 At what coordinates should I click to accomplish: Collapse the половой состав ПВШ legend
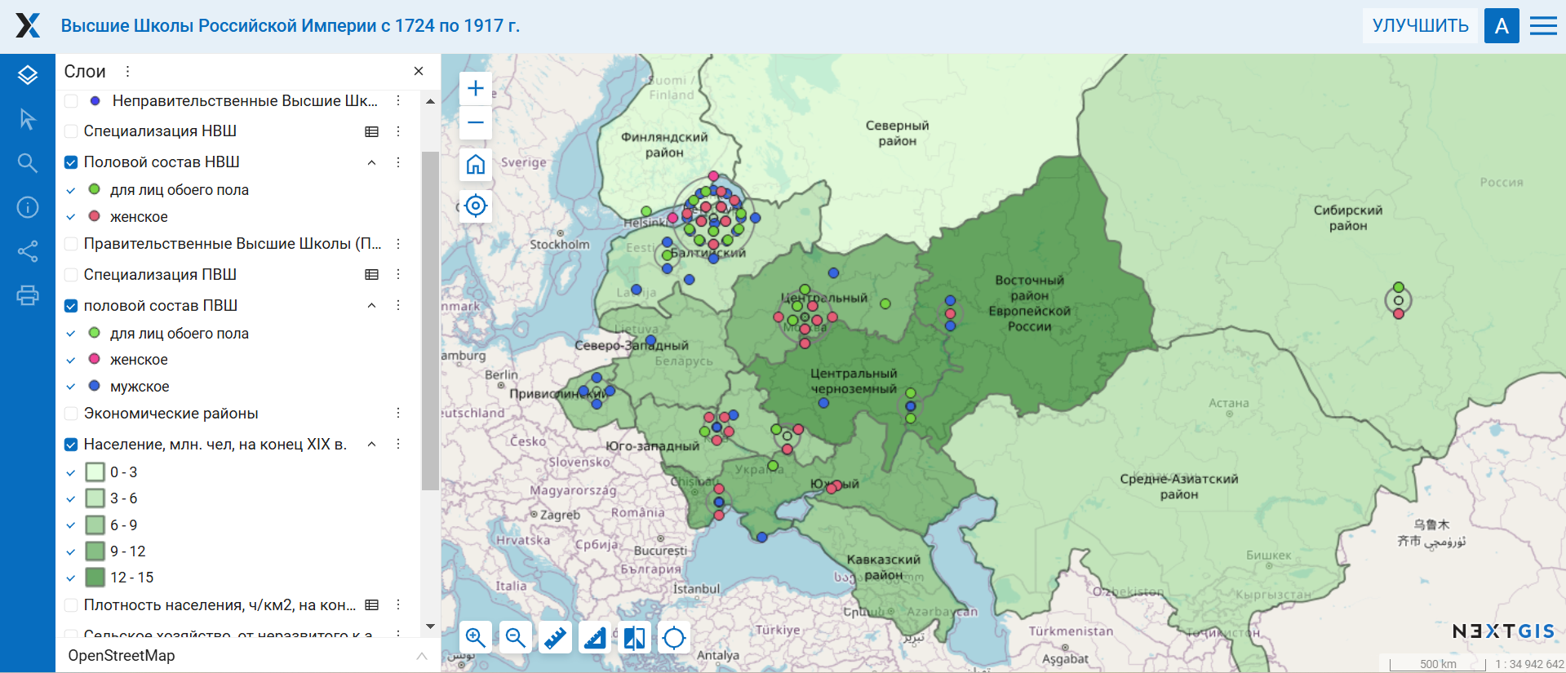tap(371, 306)
